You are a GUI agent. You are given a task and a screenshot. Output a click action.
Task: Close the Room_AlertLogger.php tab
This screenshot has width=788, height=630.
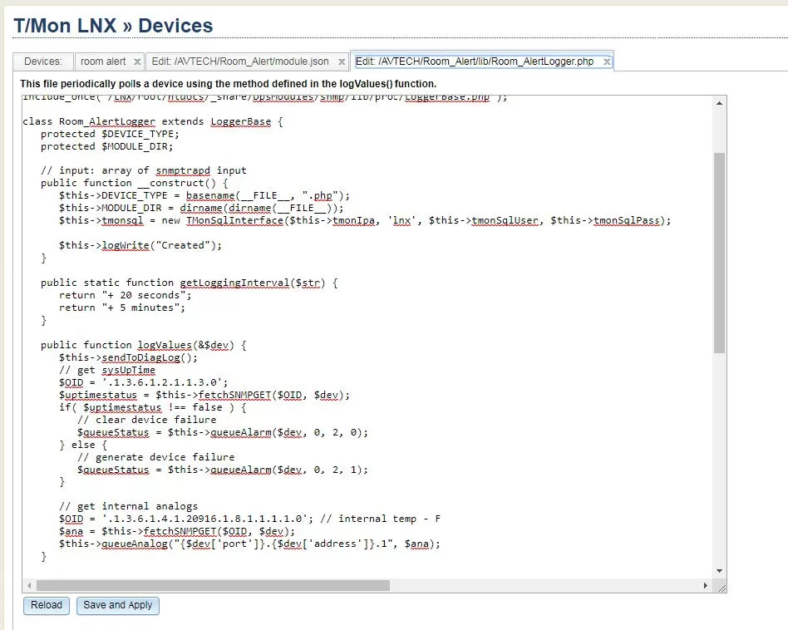[607, 62]
